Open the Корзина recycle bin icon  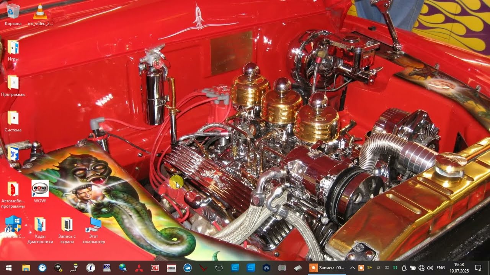click(13, 15)
